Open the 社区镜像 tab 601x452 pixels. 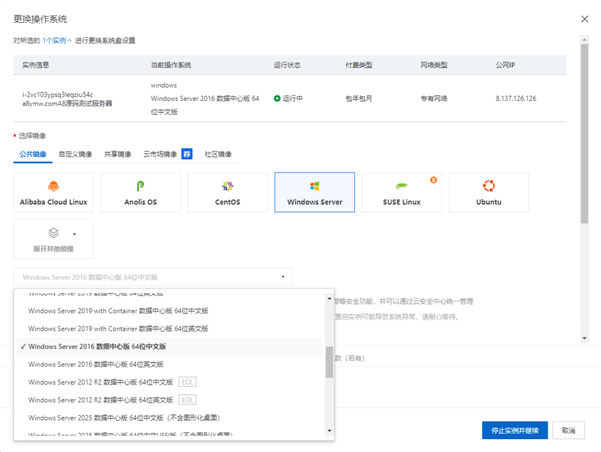click(x=218, y=154)
